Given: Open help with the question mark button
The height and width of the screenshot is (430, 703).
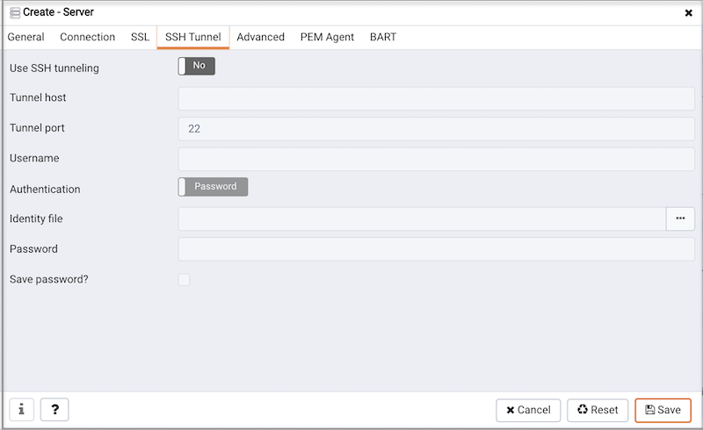Looking at the screenshot, I should (x=54, y=410).
